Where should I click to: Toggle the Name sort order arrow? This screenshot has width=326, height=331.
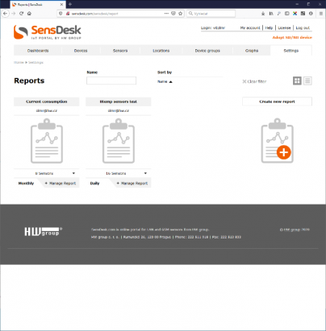pyautogui.click(x=170, y=81)
